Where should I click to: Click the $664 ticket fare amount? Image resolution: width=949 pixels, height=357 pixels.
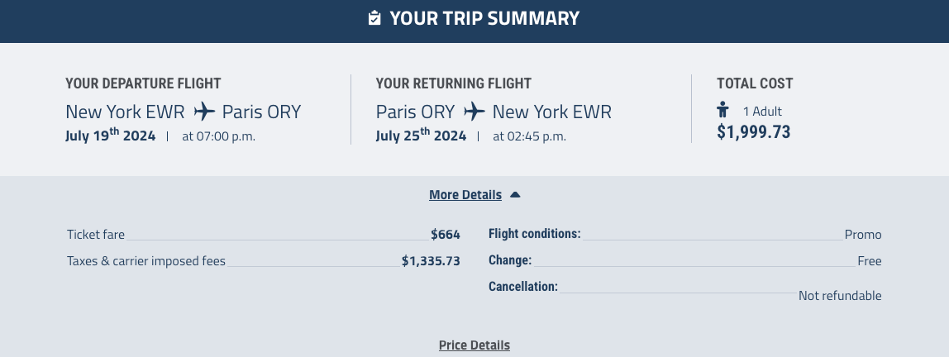pyautogui.click(x=445, y=235)
